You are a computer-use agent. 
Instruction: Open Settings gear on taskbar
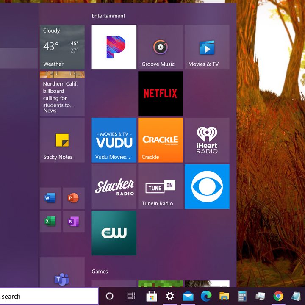point(170,296)
